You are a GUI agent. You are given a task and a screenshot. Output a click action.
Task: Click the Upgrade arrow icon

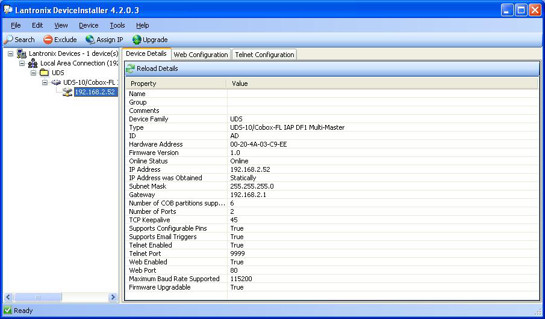[x=137, y=40]
